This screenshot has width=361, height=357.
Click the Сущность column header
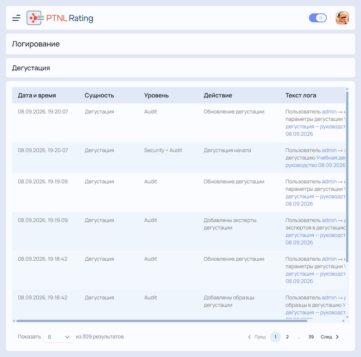(x=99, y=95)
